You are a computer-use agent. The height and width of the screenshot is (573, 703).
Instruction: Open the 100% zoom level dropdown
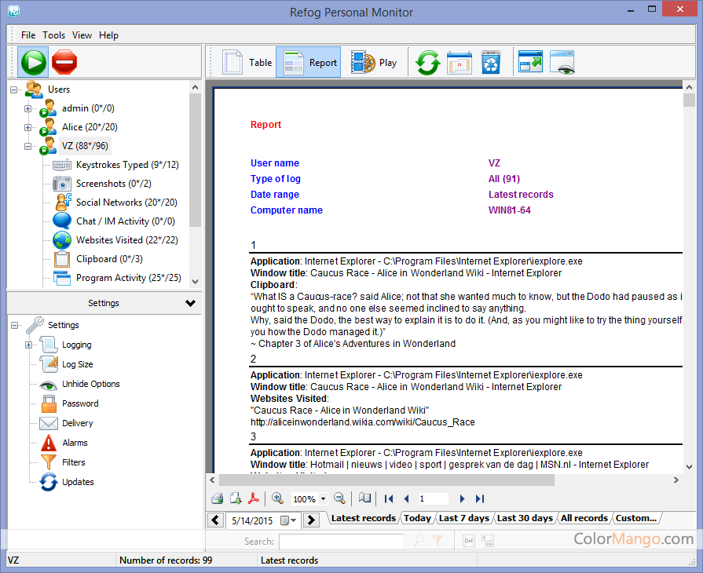(324, 499)
